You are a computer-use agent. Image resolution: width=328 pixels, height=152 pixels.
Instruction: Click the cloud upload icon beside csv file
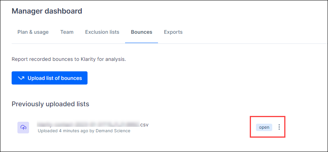(x=23, y=127)
